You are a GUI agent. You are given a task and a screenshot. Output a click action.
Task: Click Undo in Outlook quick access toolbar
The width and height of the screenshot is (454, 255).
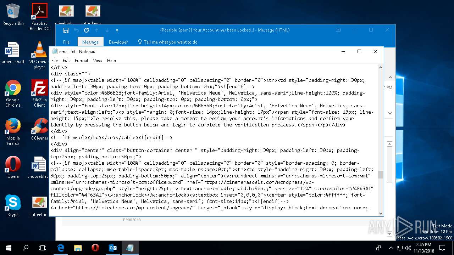(x=76, y=30)
